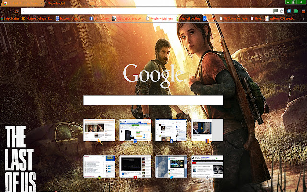The width and height of the screenshot is (307, 192).
Task: Open the green Pushbullet-style extension icon
Action: [x=296, y=11]
